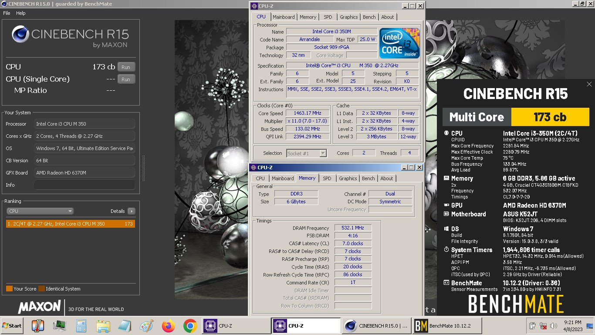Open the Windows Start menu
Viewport: 595px width, 335px height.
coord(12,325)
